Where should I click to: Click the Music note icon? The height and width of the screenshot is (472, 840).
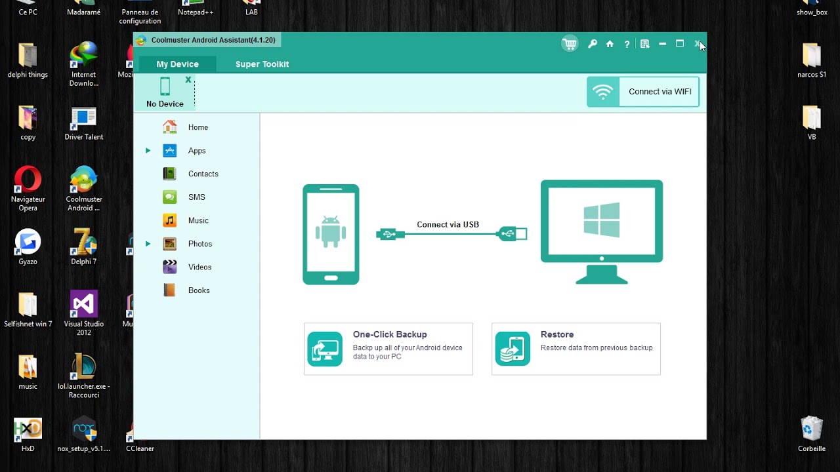click(169, 220)
